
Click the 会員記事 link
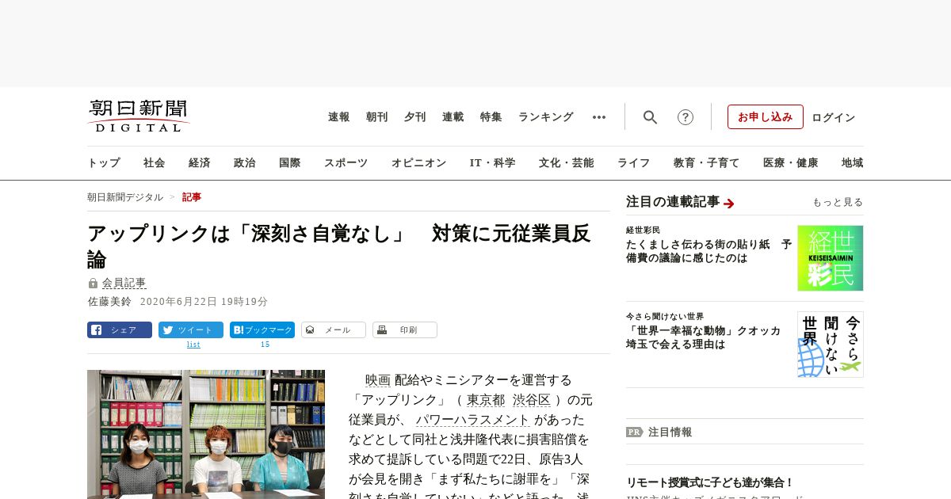pyautogui.click(x=124, y=283)
